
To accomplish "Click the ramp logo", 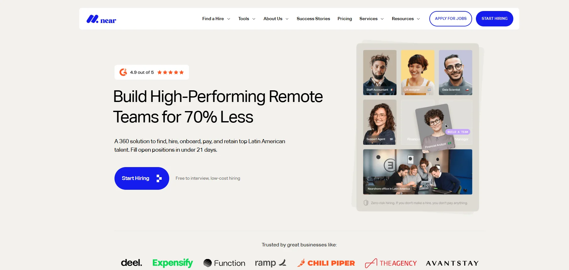I will [271, 263].
